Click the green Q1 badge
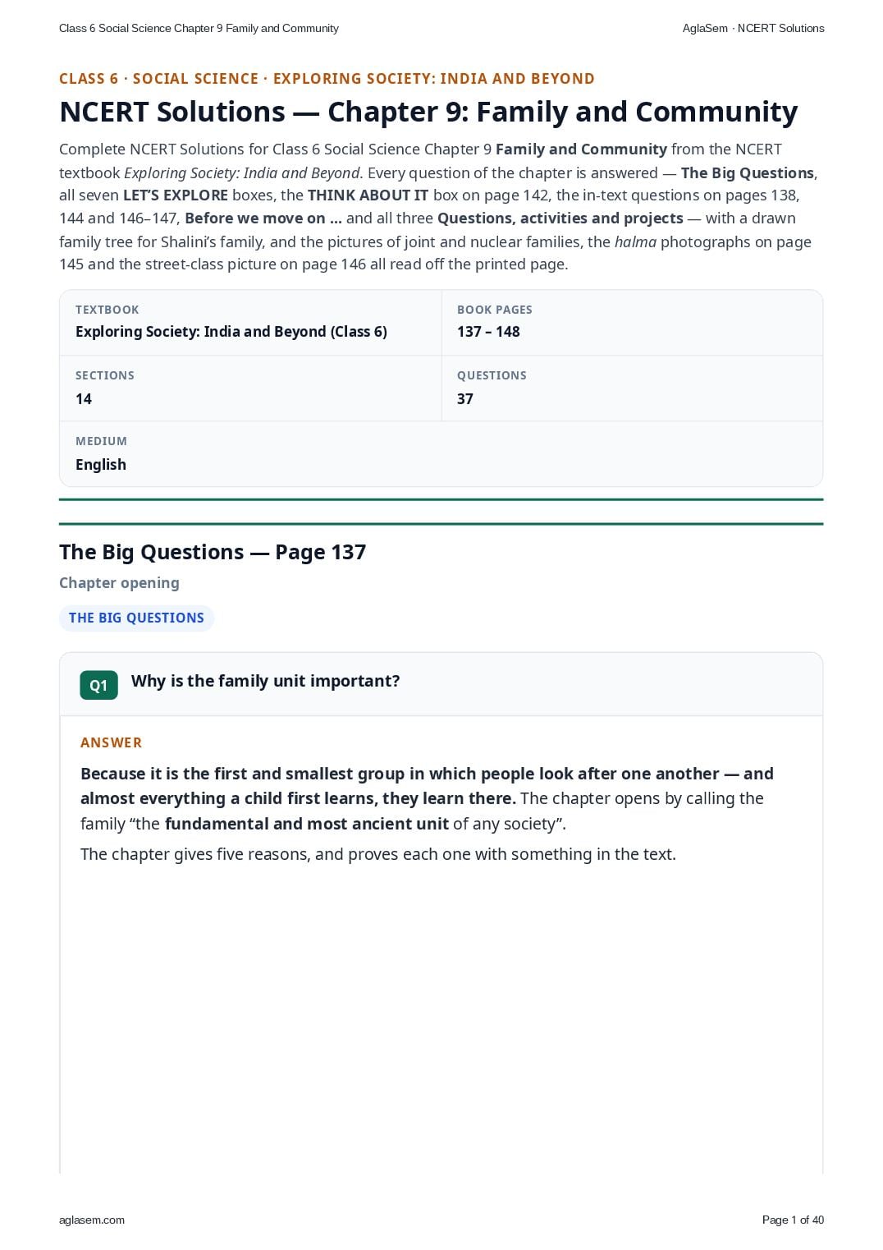The image size is (883, 1250). [x=98, y=685]
